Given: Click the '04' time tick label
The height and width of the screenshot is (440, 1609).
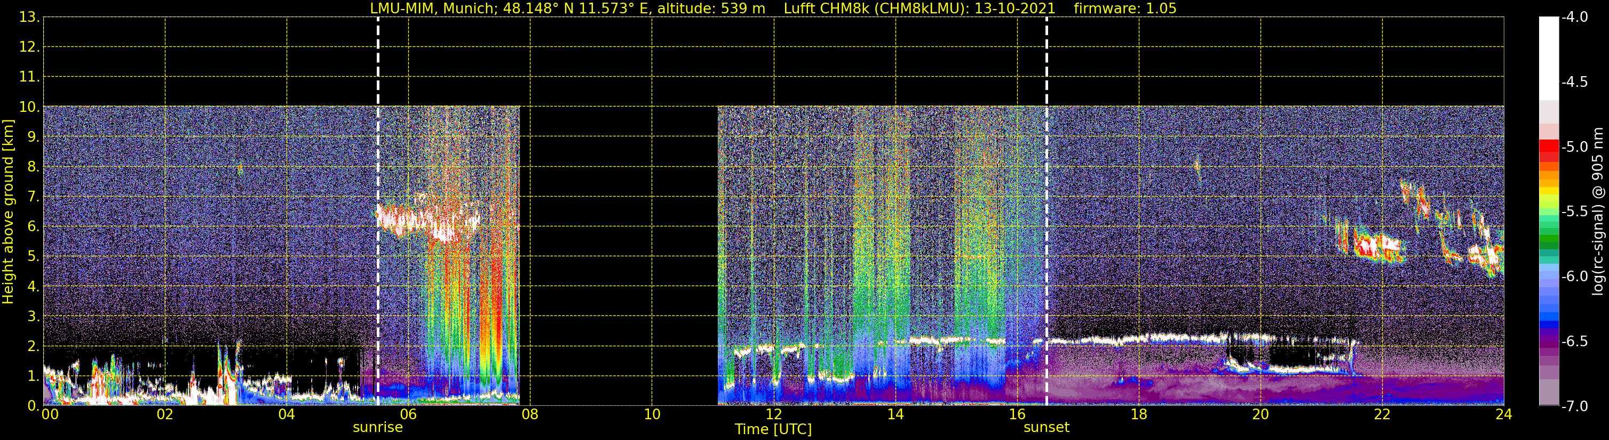Looking at the screenshot, I should [x=287, y=414].
